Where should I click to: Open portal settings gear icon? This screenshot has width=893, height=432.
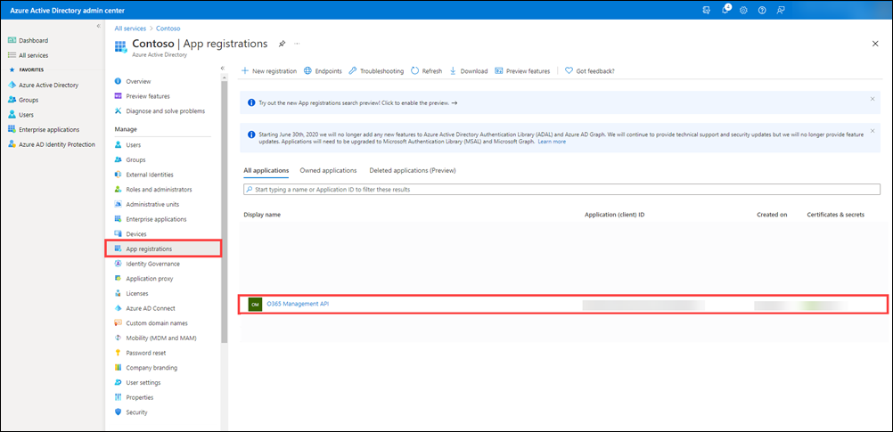[744, 9]
